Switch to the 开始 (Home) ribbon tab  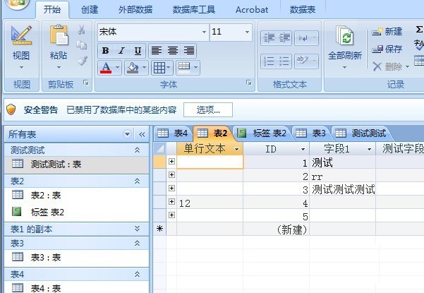tap(52, 9)
